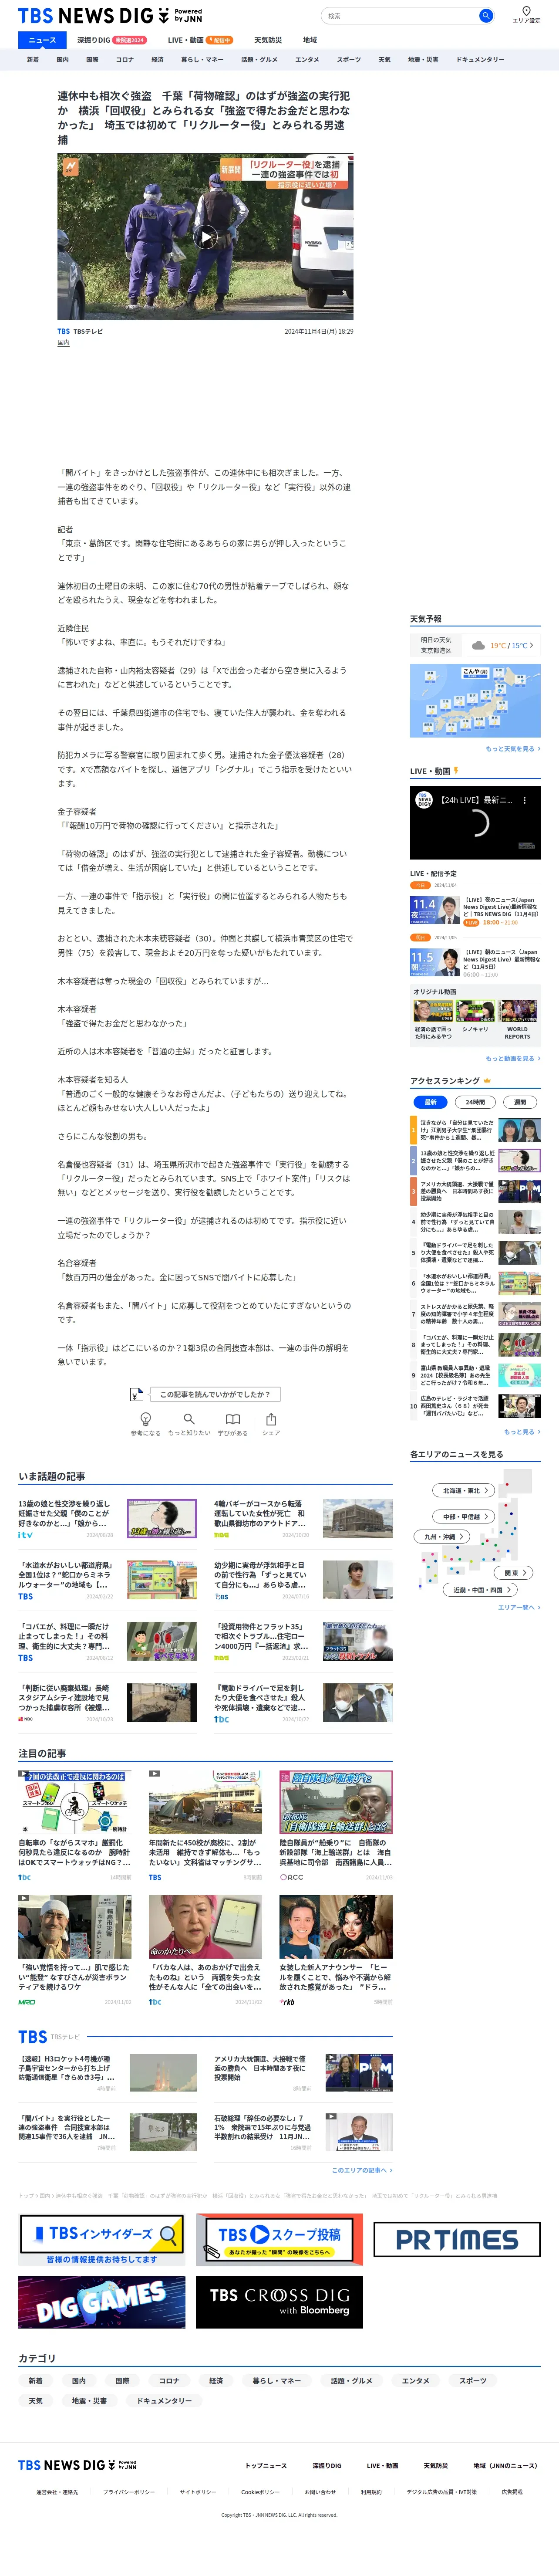Screen dimensions: 559x2576
Task: Select the 深掘りDIG tab
Action: (111, 40)
